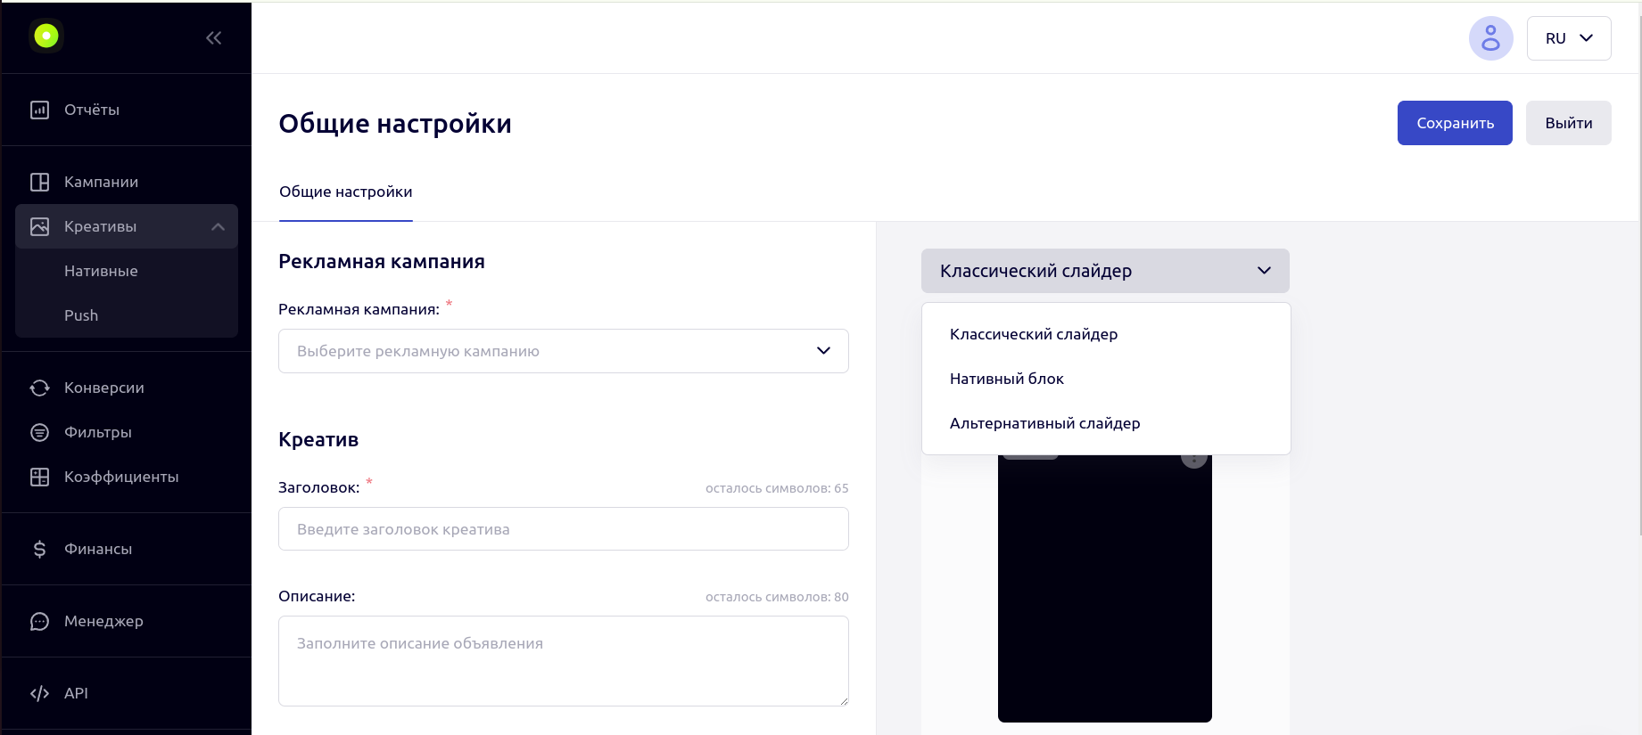
Task: Click the Менеджер chat bubble icon
Action: click(x=39, y=621)
